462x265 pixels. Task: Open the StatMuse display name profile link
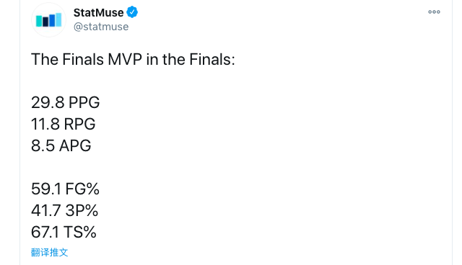click(x=98, y=13)
